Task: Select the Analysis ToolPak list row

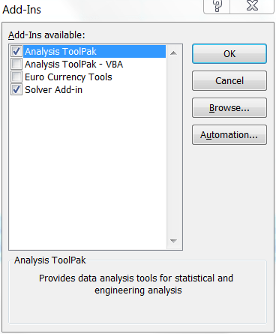Action: 94,51
